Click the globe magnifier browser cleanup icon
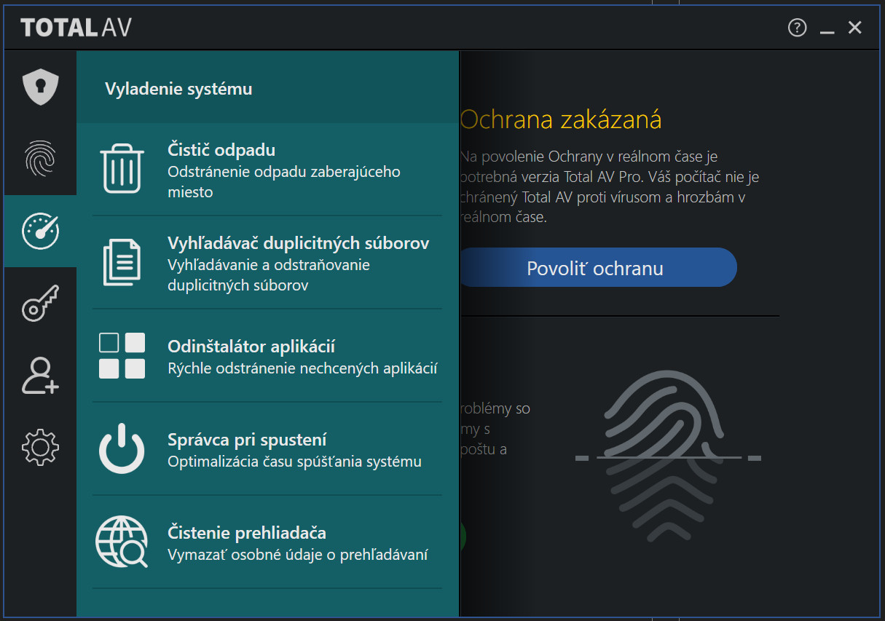 tap(122, 542)
